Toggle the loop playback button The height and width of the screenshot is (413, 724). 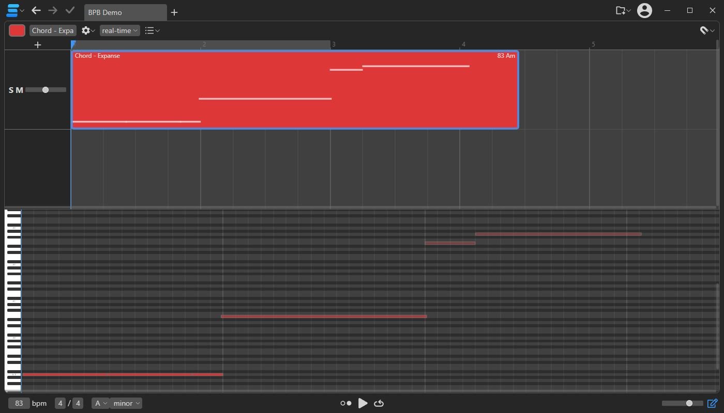379,403
